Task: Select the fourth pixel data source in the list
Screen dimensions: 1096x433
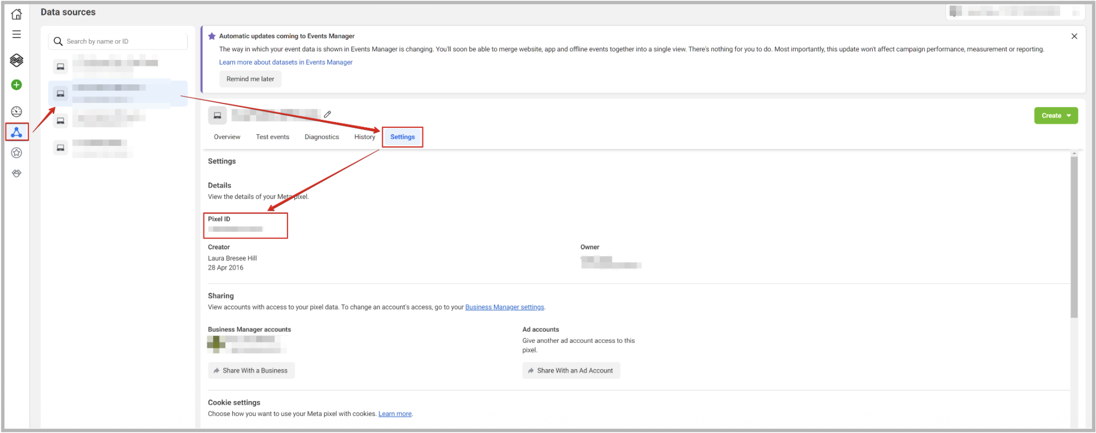Action: (118, 147)
